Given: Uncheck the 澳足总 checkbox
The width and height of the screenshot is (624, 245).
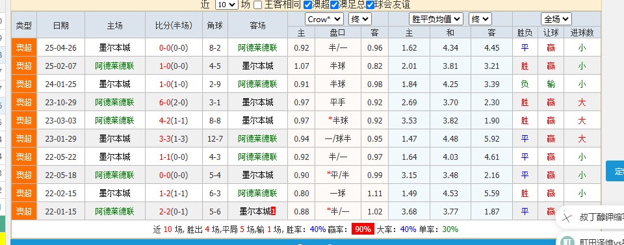Looking at the screenshot, I should coord(334,5).
